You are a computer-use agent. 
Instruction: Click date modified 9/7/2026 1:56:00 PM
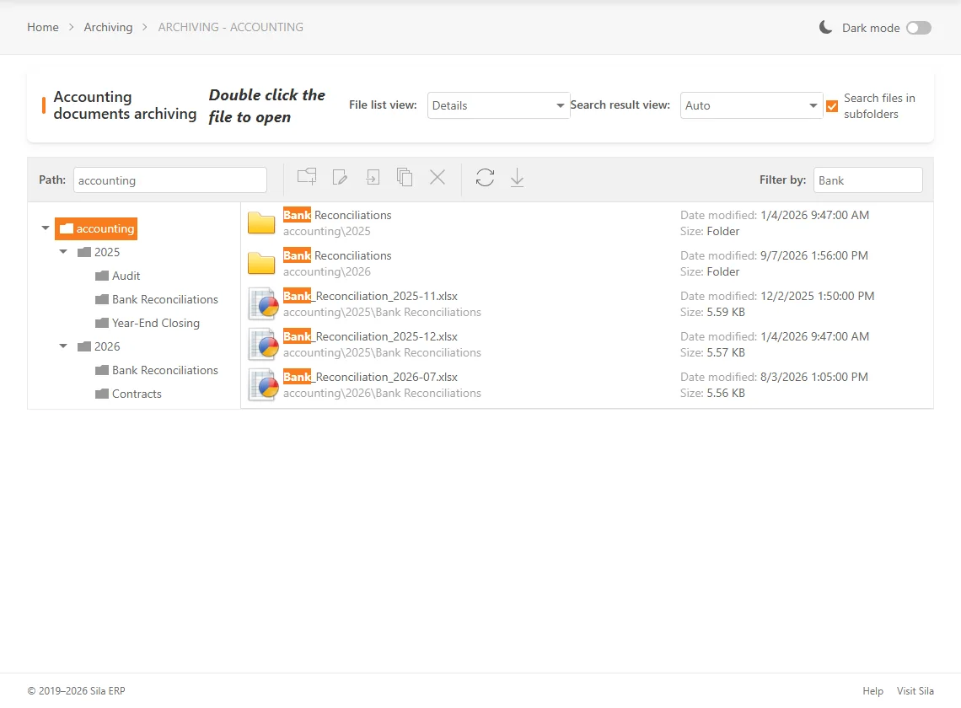tap(814, 255)
